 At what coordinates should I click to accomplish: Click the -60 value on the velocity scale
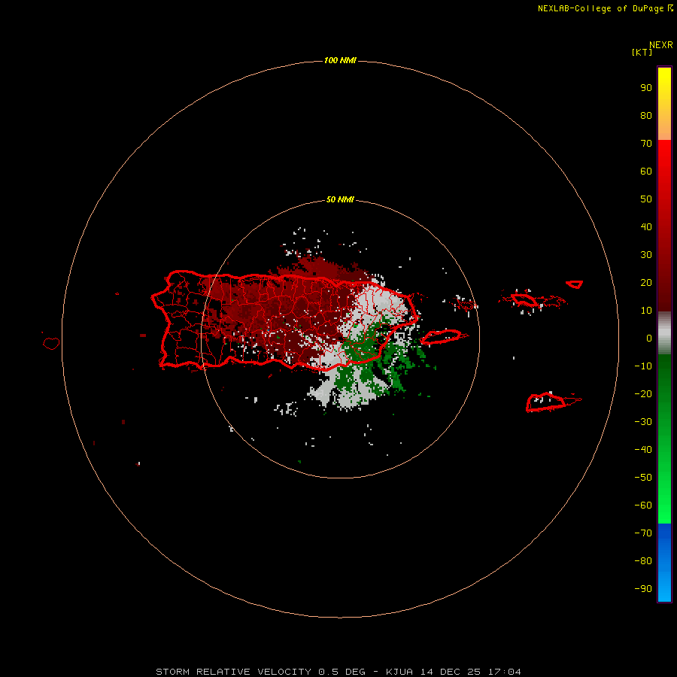tap(643, 505)
